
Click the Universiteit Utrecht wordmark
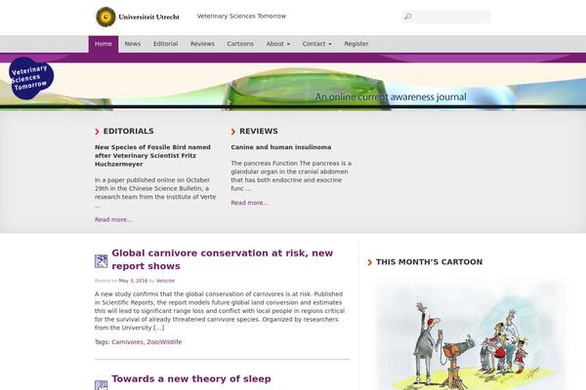pos(149,17)
